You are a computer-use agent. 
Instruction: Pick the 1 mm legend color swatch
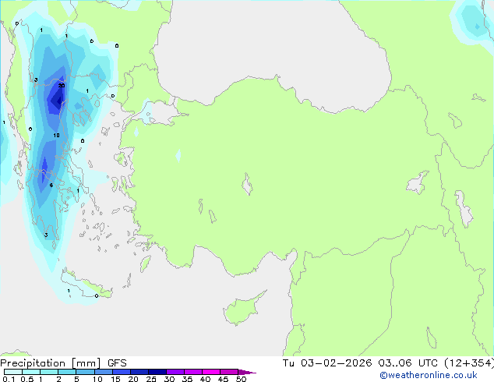49,372
